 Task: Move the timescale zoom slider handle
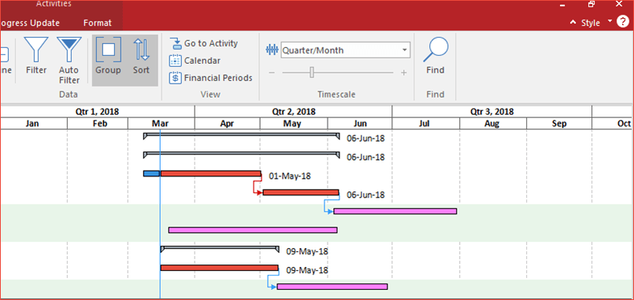(x=312, y=72)
